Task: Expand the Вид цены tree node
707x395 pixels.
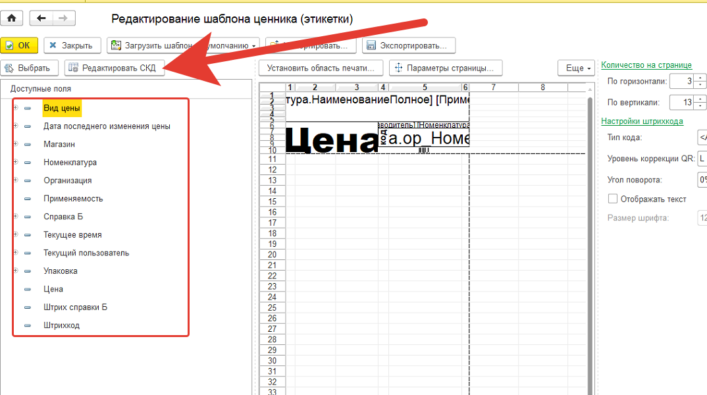Action: (15, 108)
